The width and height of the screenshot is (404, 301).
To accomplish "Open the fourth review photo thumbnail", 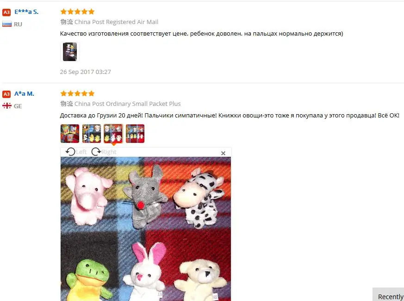I will [135, 134].
